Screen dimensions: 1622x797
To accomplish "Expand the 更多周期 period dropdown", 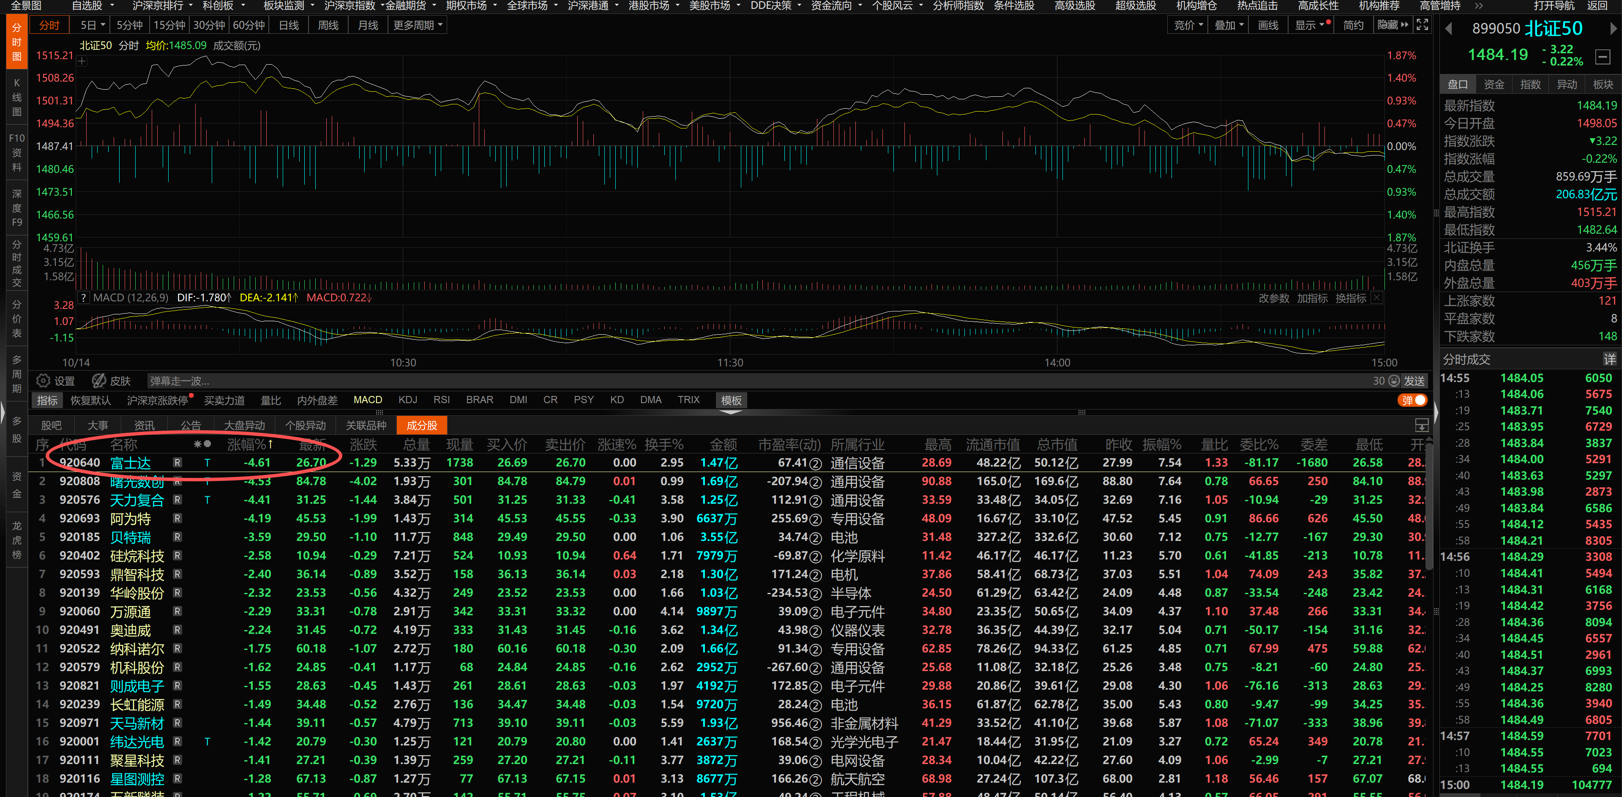I will tap(418, 25).
